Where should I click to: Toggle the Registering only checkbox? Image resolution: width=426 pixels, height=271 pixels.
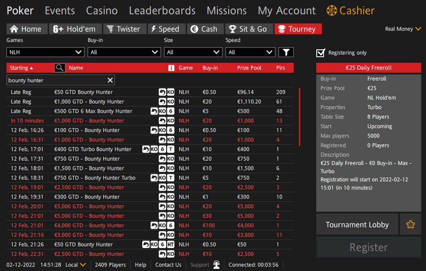(x=321, y=53)
